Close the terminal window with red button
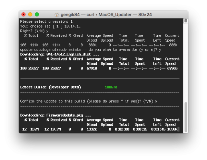 pyautogui.click(x=23, y=14)
